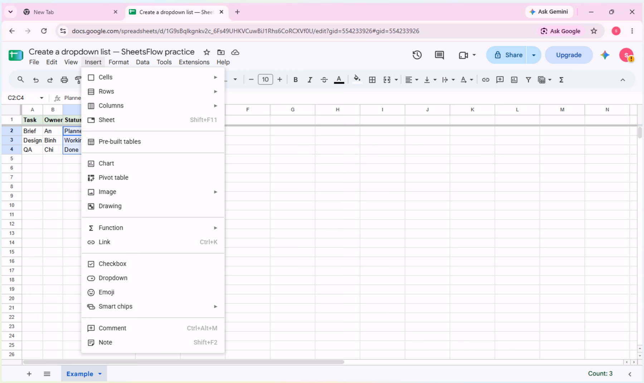Screen dimensions: 644x383
Task: Print the spreadsheet
Action: click(x=64, y=80)
